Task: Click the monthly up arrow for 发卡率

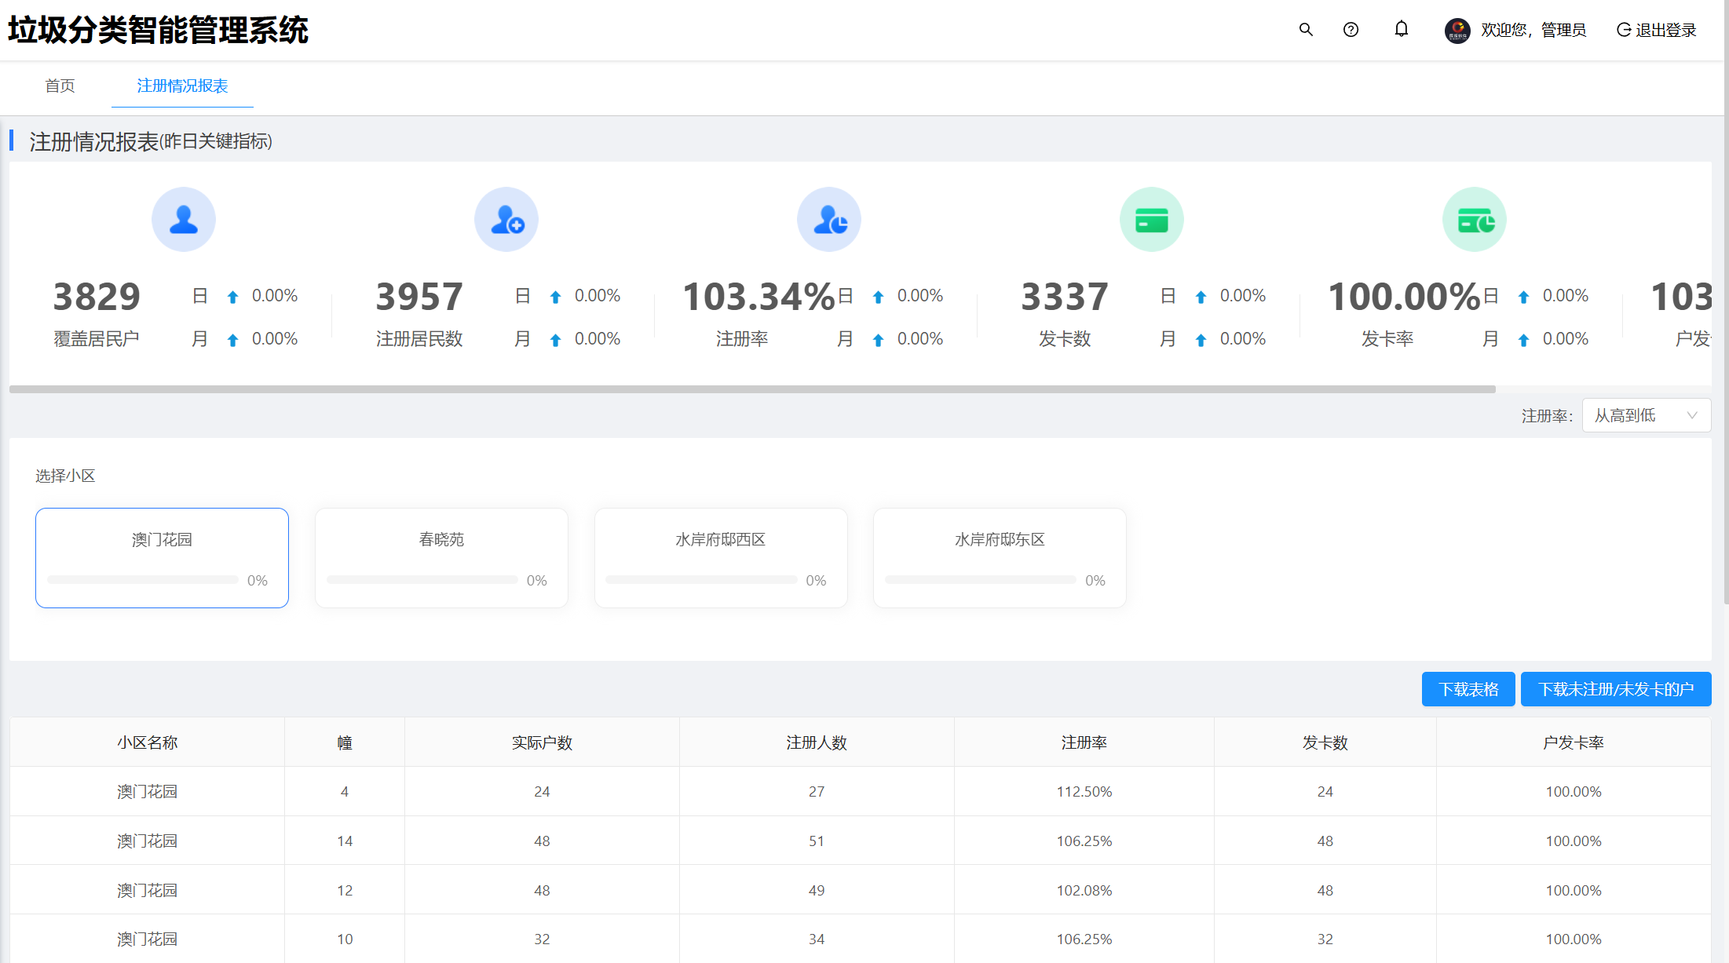Action: tap(1523, 340)
